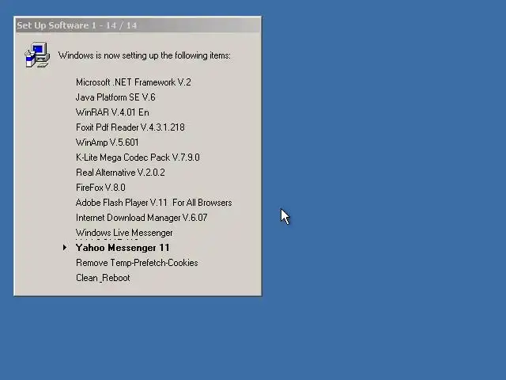Image resolution: width=506 pixels, height=380 pixels.
Task: Select Adobe Flash Player V.11 item
Action: pos(154,203)
